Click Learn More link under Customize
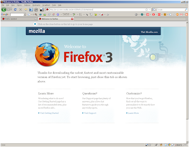 133,113
